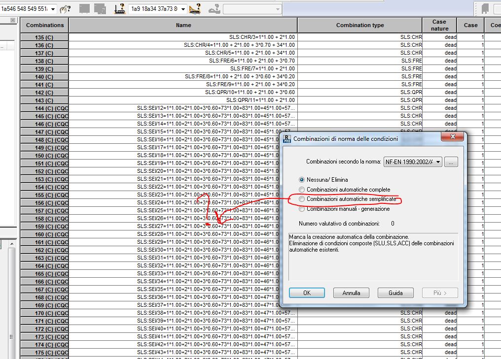Select row header 135 (C)
Viewport: 501px width, 359px height.
click(44, 37)
